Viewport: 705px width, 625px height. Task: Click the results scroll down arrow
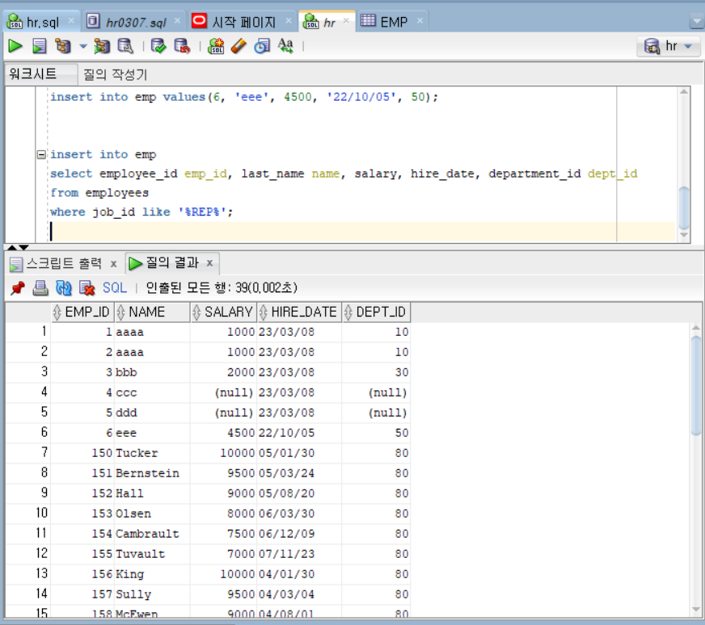[695, 610]
